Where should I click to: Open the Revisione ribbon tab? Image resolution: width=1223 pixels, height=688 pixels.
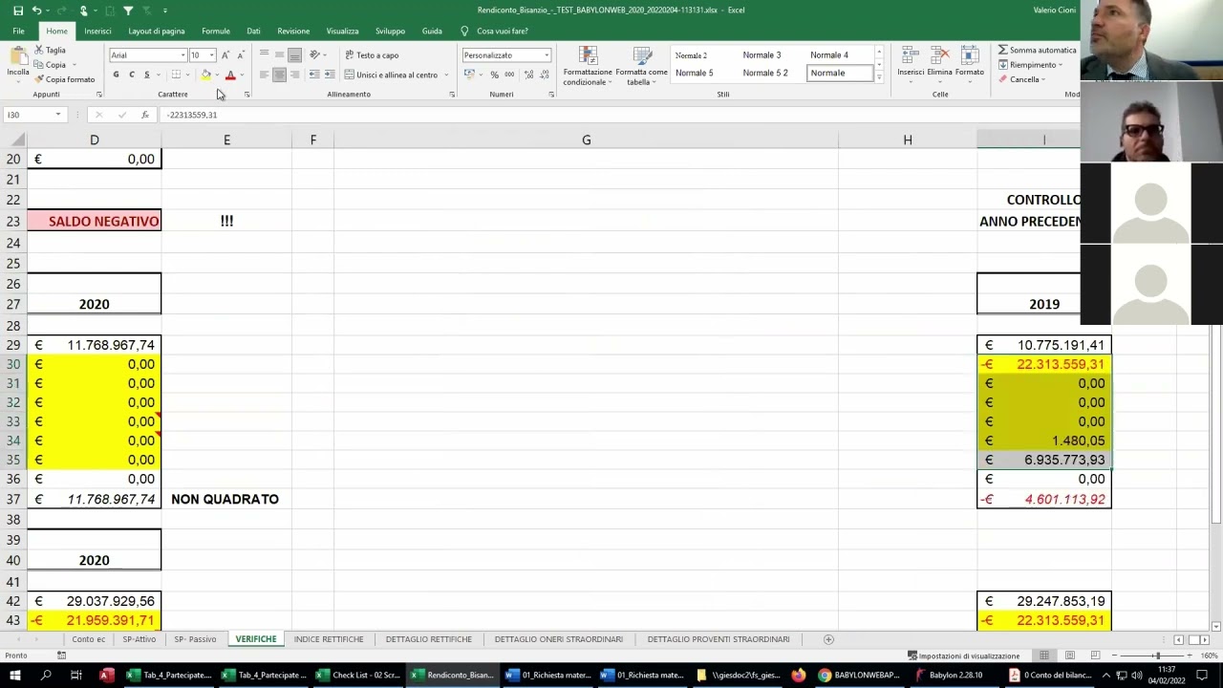click(293, 31)
